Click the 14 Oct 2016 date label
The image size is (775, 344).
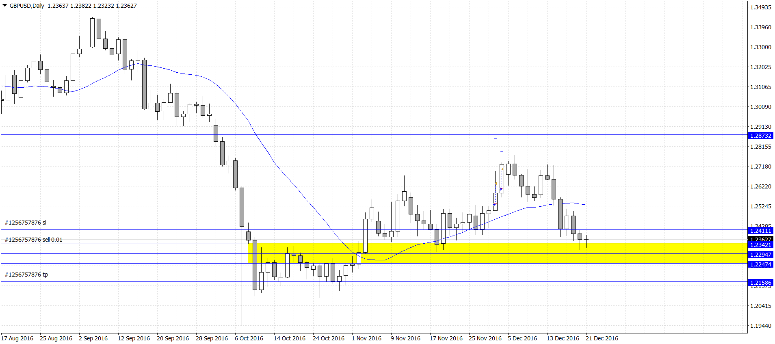coord(290,338)
